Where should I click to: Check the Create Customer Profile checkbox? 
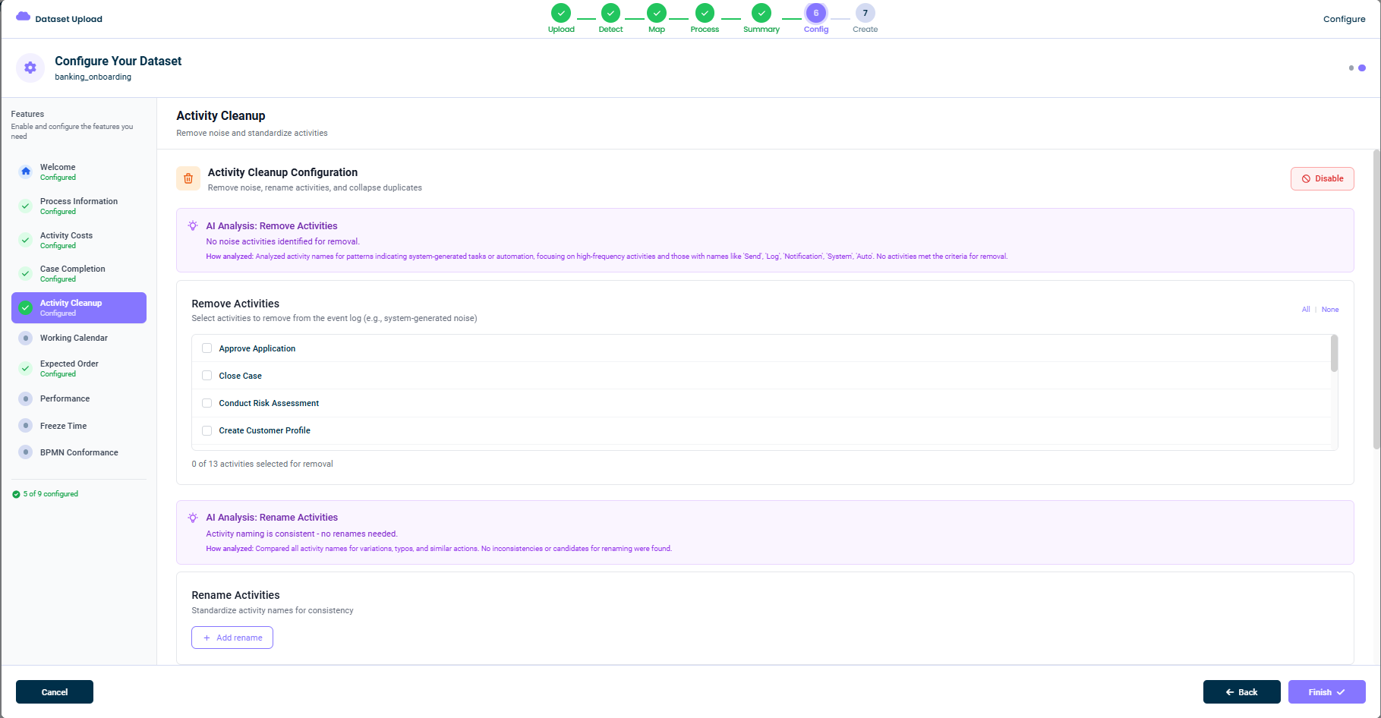pos(207,430)
